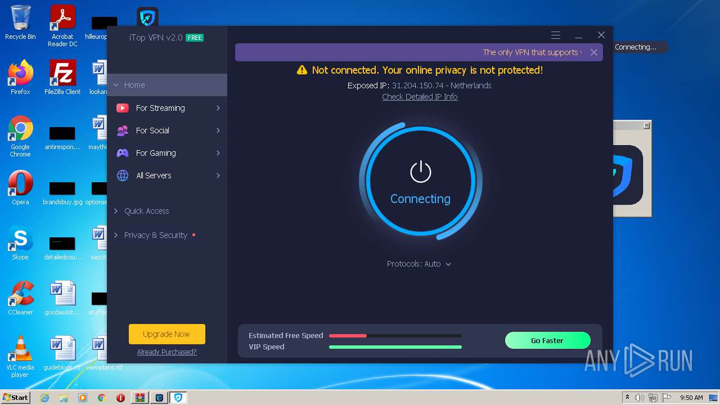Viewport: 720px width, 405px height.
Task: Show hidden tray icons arrow
Action: coord(627,398)
